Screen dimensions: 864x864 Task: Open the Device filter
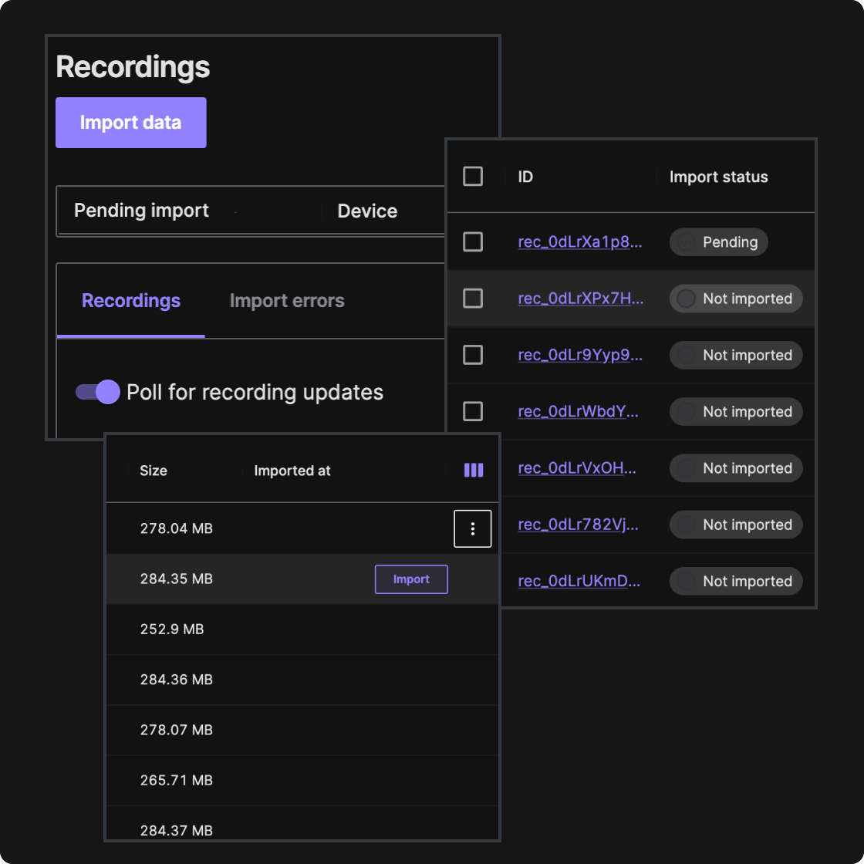point(367,211)
